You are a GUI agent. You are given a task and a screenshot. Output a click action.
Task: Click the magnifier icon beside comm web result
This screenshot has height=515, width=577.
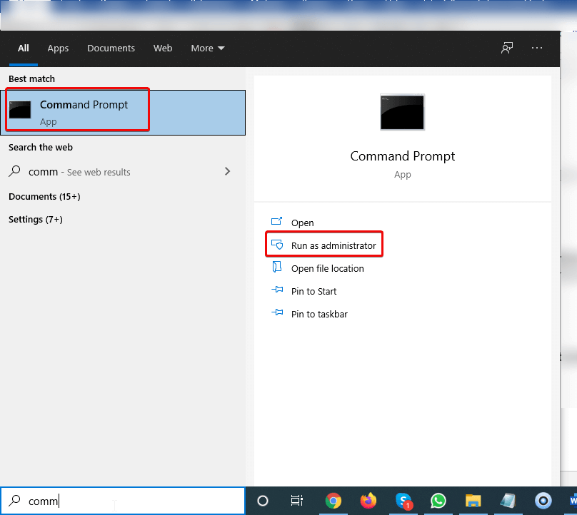tap(16, 171)
